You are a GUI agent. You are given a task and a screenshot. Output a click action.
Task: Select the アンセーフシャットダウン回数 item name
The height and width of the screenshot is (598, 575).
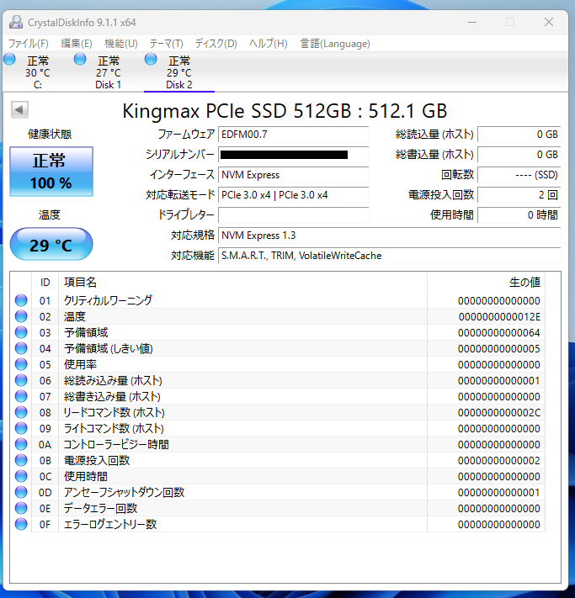124,493
